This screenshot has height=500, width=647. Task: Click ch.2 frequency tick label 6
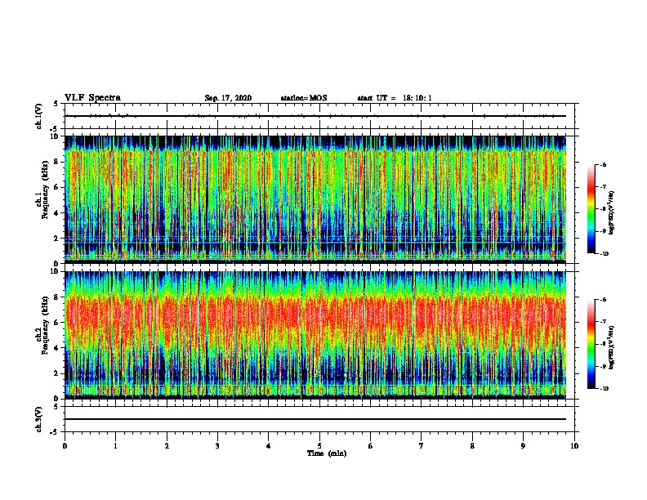[x=57, y=323]
